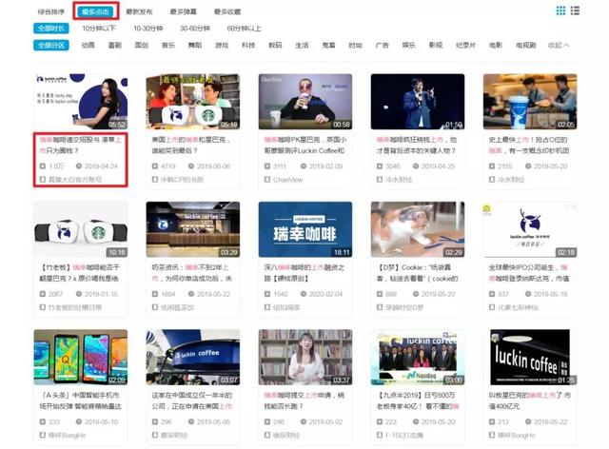Open video titled 叫板星巴克的瑞幸上市了
The width and height of the screenshot is (609, 449).
coord(530,400)
